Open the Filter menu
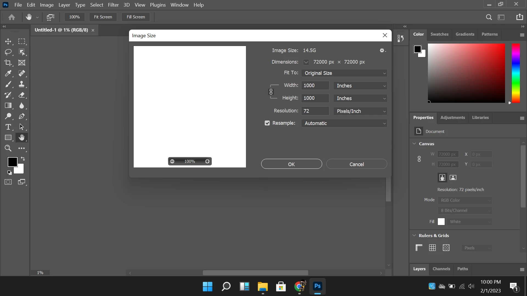 click(x=113, y=5)
